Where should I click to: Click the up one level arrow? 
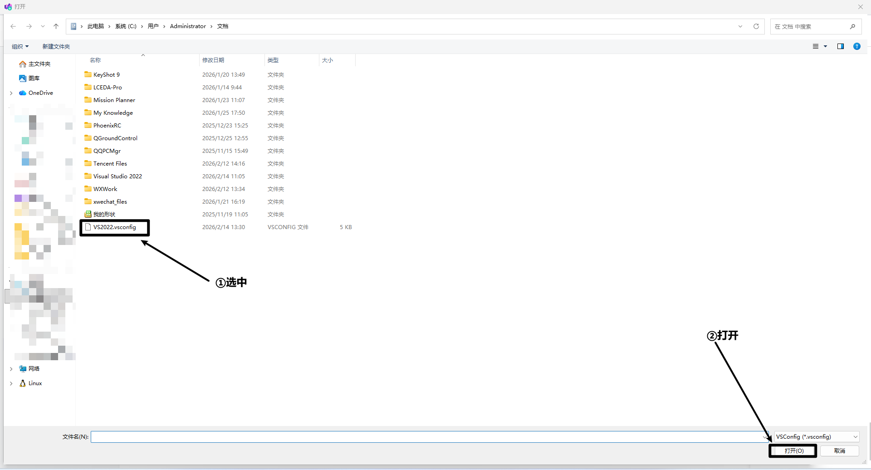pyautogui.click(x=56, y=26)
